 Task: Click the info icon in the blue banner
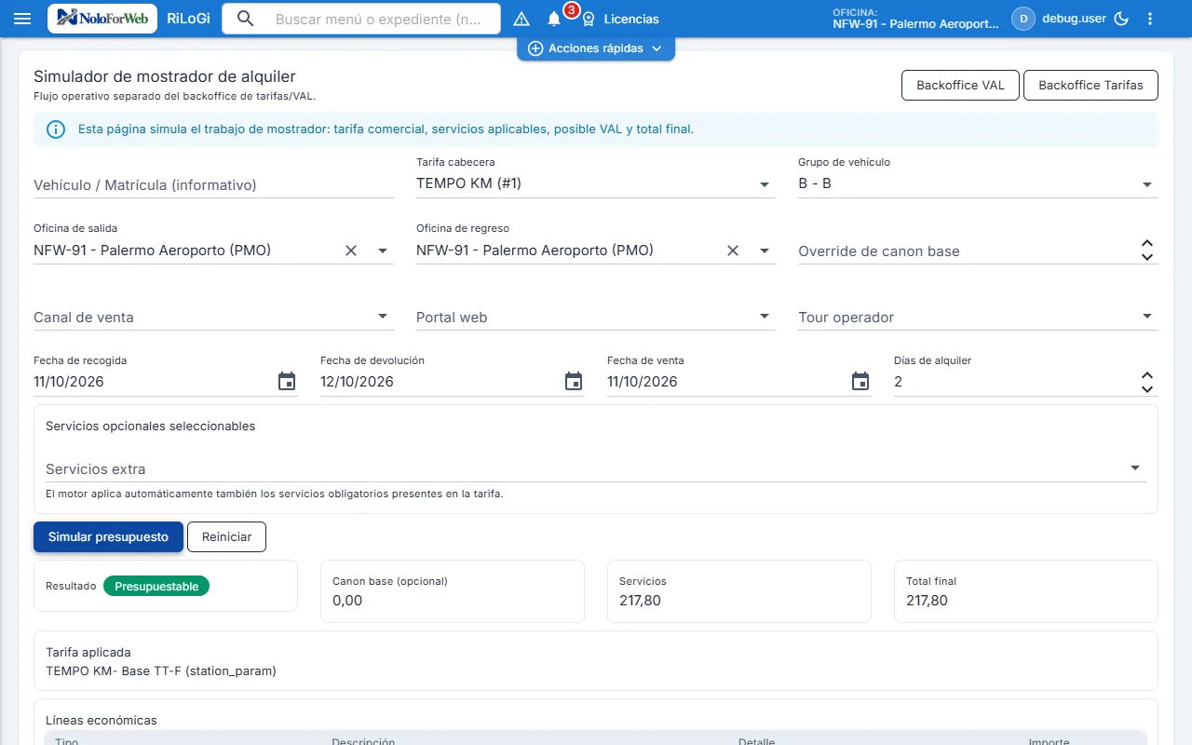(x=56, y=129)
